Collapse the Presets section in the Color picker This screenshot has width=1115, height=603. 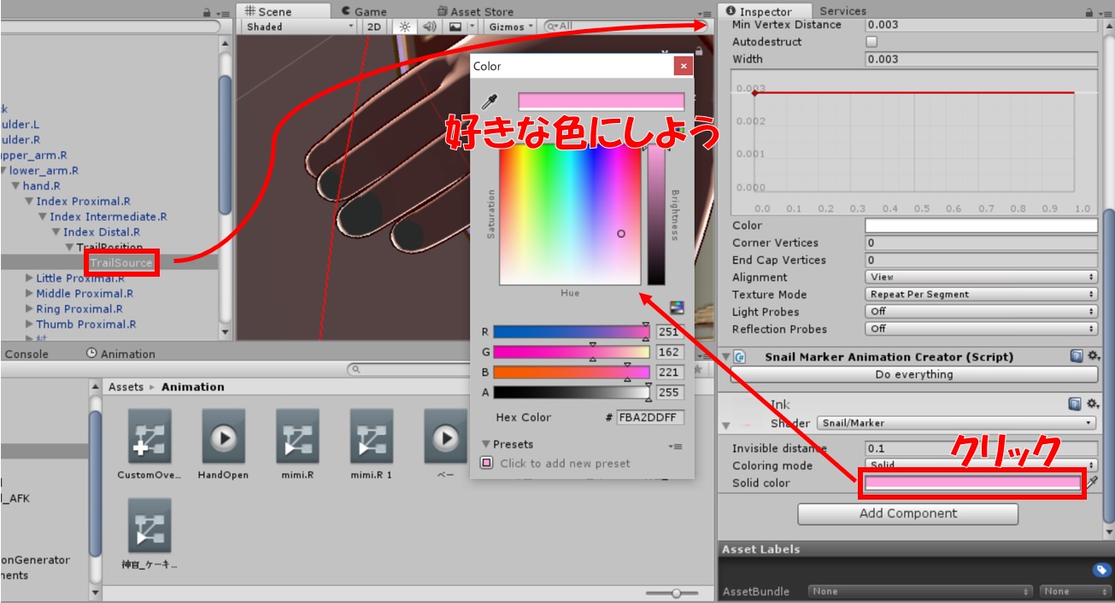(486, 444)
